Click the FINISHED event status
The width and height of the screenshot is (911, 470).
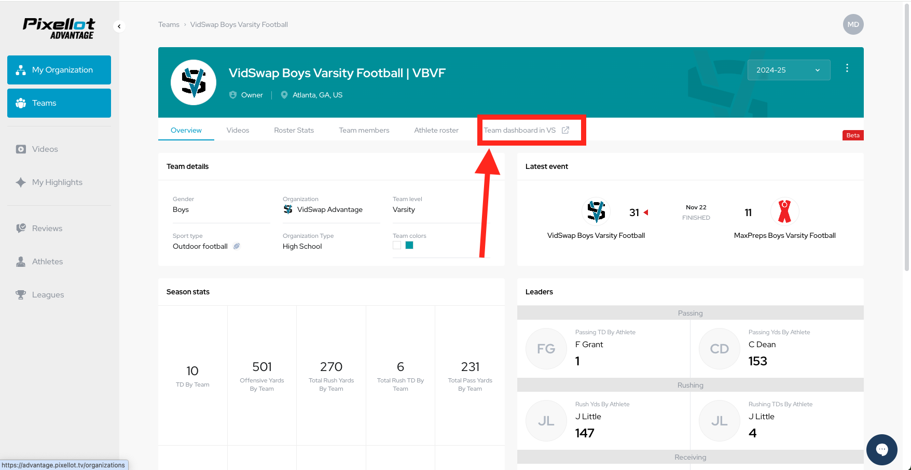(696, 218)
